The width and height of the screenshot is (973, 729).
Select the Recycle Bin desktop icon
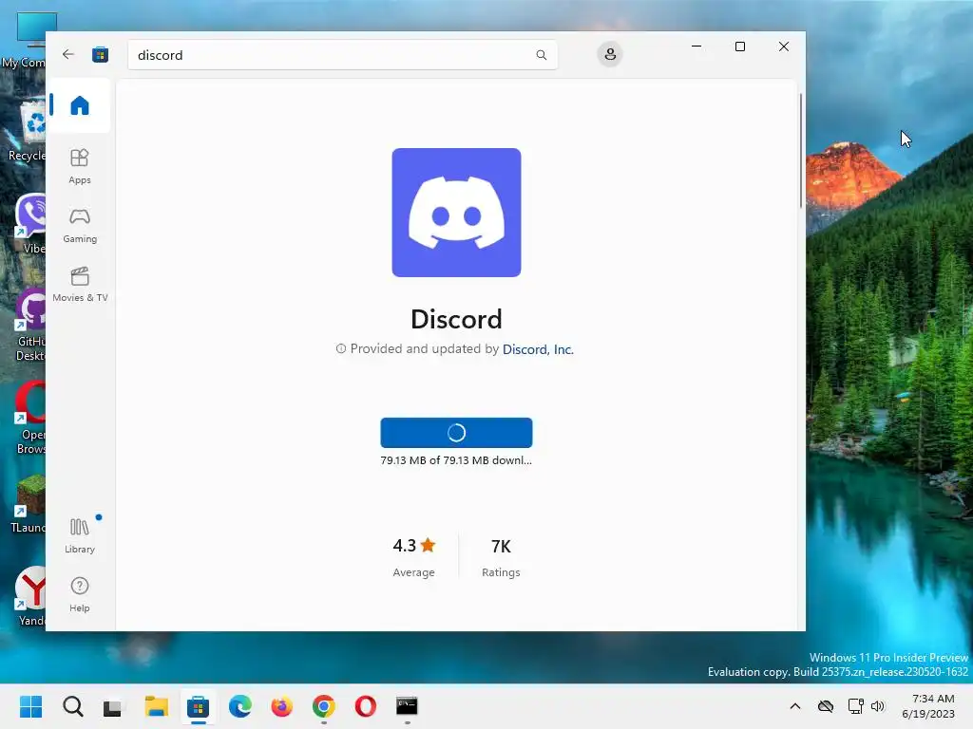tap(28, 131)
